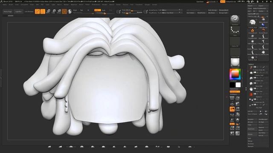Open the Alpha menu

[x=5, y=5]
